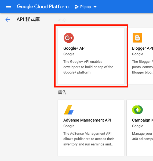
Task: Click the Google+ red logo icon
Action: pyautogui.click(x=69, y=38)
